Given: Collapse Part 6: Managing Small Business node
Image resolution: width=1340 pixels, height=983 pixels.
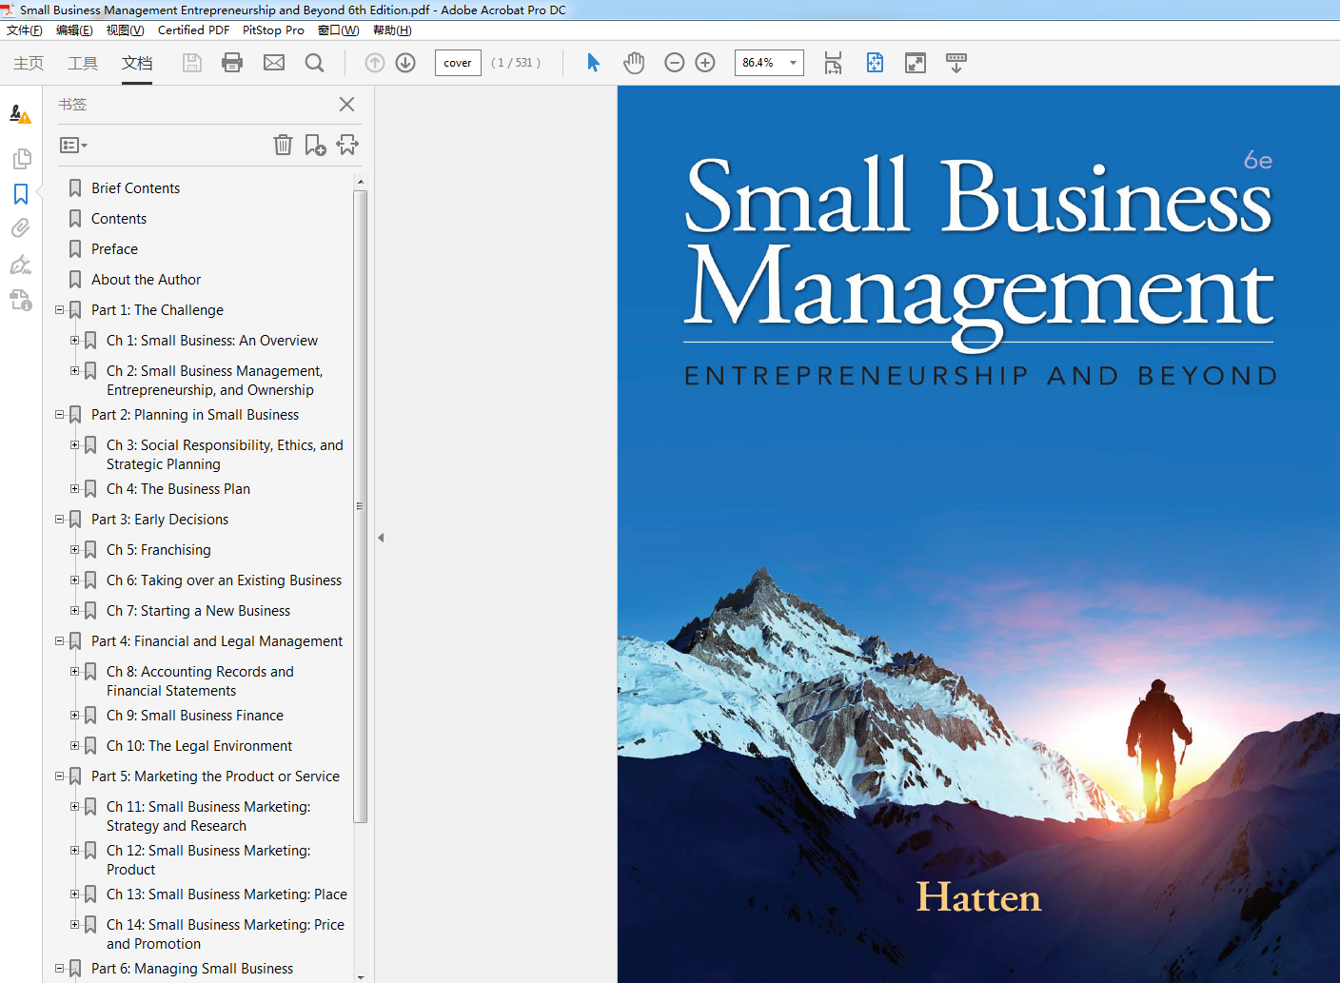Looking at the screenshot, I should coord(60,968).
